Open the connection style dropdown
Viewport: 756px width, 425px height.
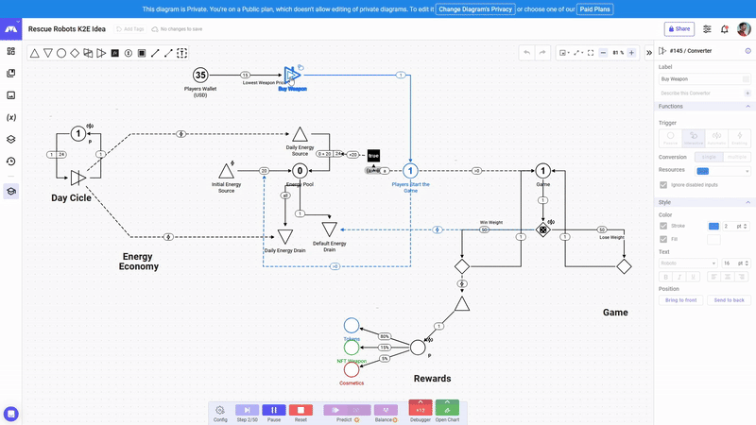pyautogui.click(x=578, y=53)
